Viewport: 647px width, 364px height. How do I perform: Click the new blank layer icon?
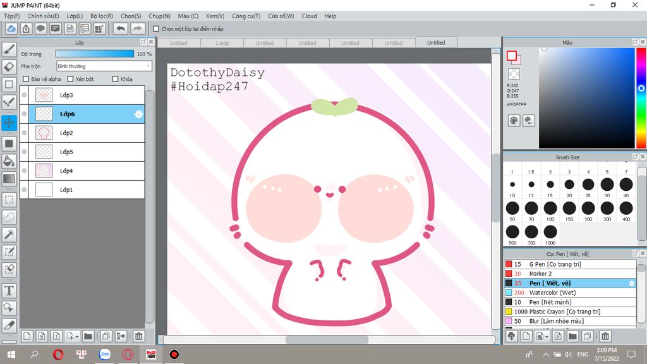coord(27,336)
